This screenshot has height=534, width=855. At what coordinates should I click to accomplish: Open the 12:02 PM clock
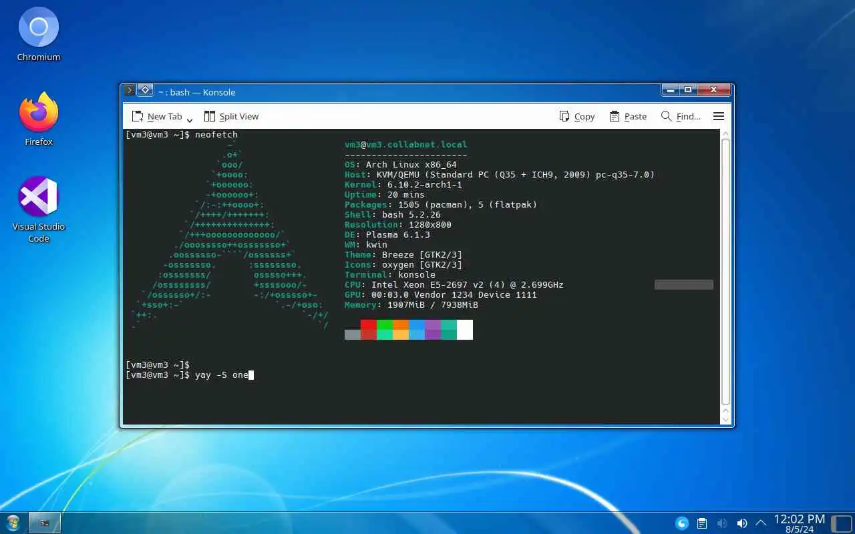[799, 523]
